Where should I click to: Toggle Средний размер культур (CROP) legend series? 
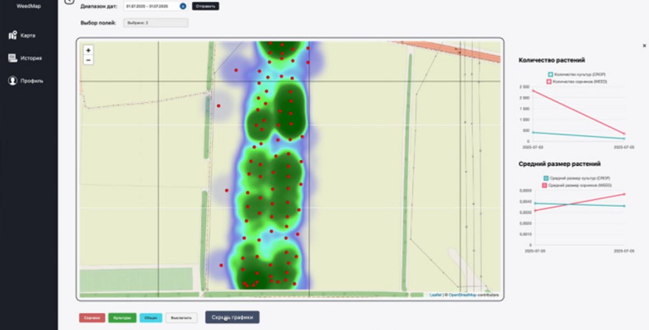click(x=546, y=178)
